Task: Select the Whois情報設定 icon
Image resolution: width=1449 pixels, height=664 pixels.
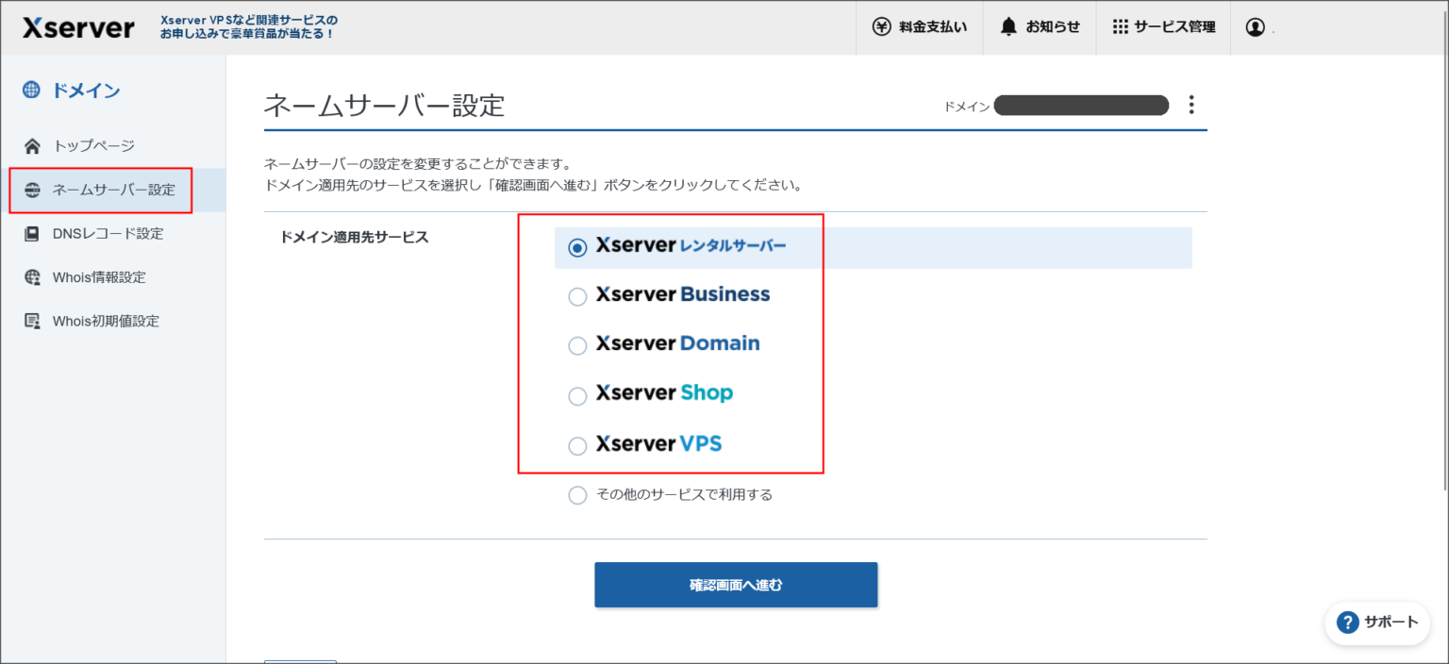Action: click(33, 276)
